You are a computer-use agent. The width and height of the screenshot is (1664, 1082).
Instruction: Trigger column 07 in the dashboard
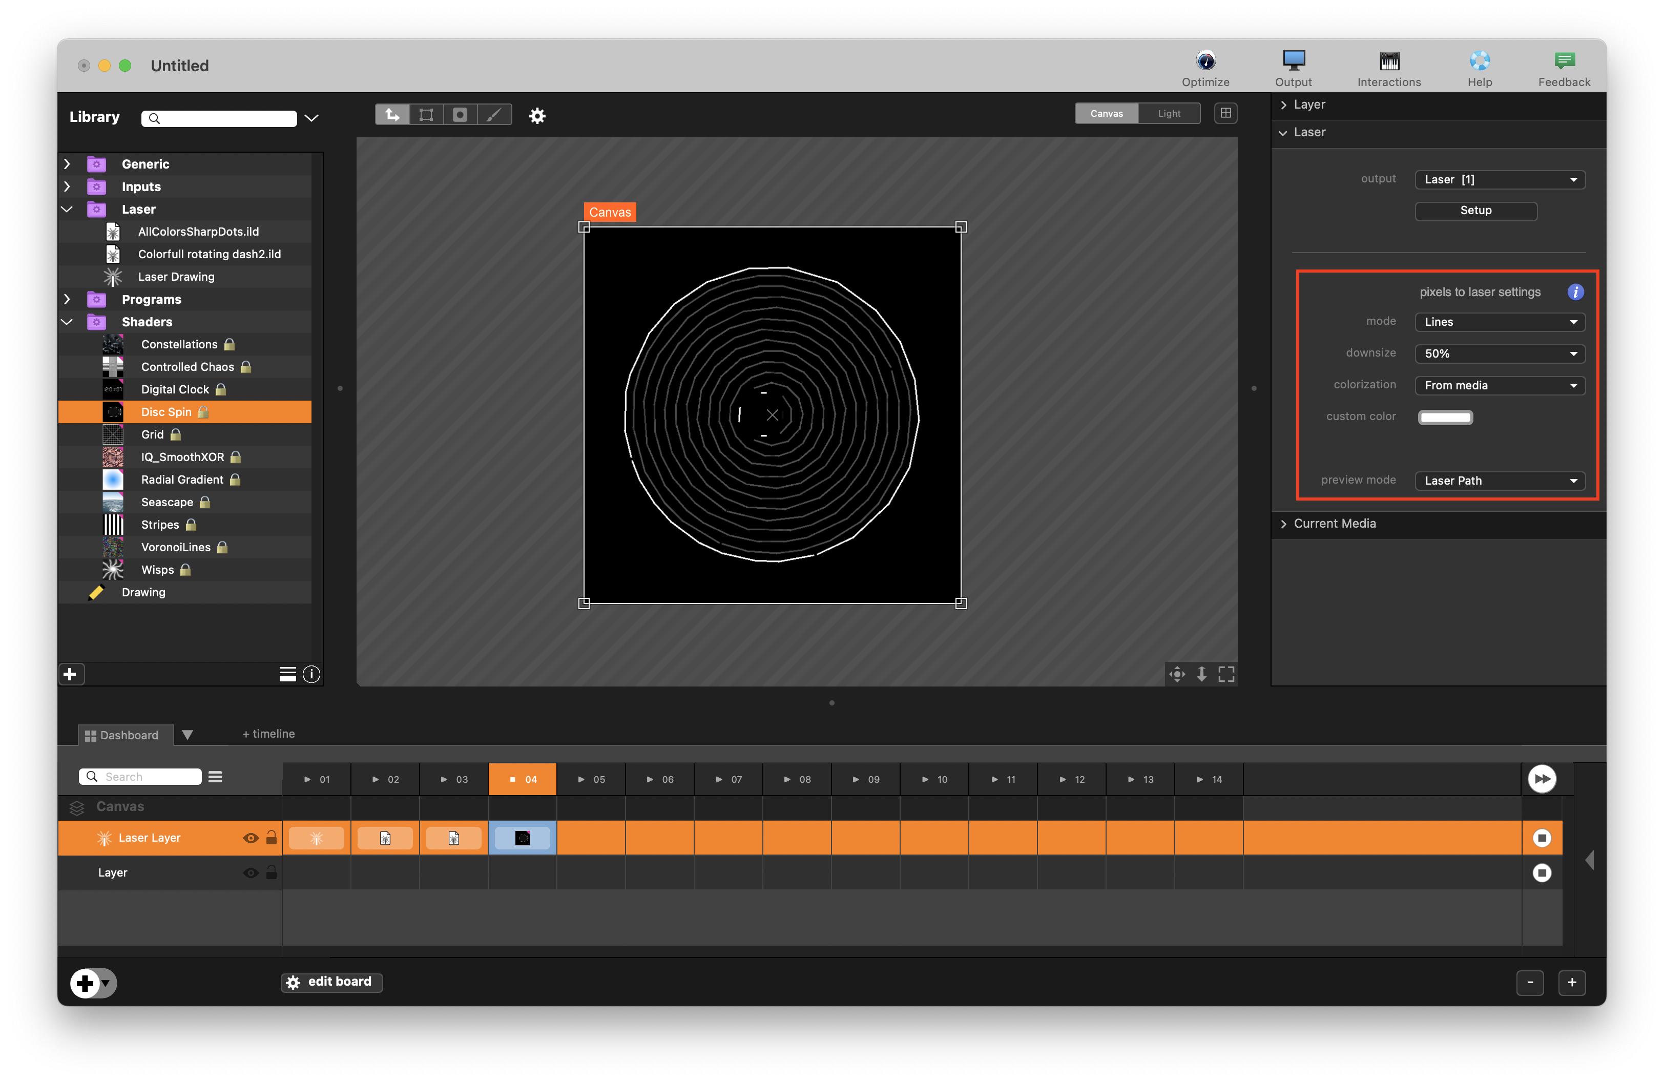(729, 779)
